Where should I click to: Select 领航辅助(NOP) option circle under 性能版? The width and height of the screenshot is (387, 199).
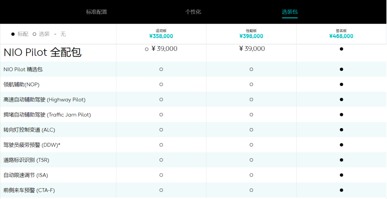point(251,84)
